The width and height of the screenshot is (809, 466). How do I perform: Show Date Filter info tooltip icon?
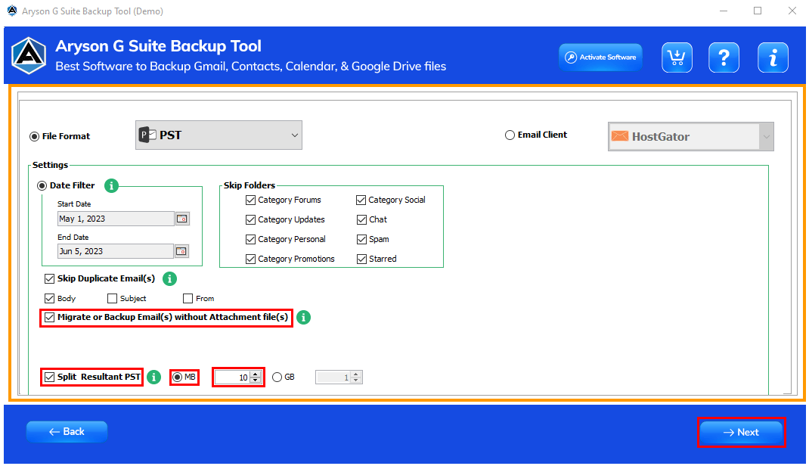point(111,185)
